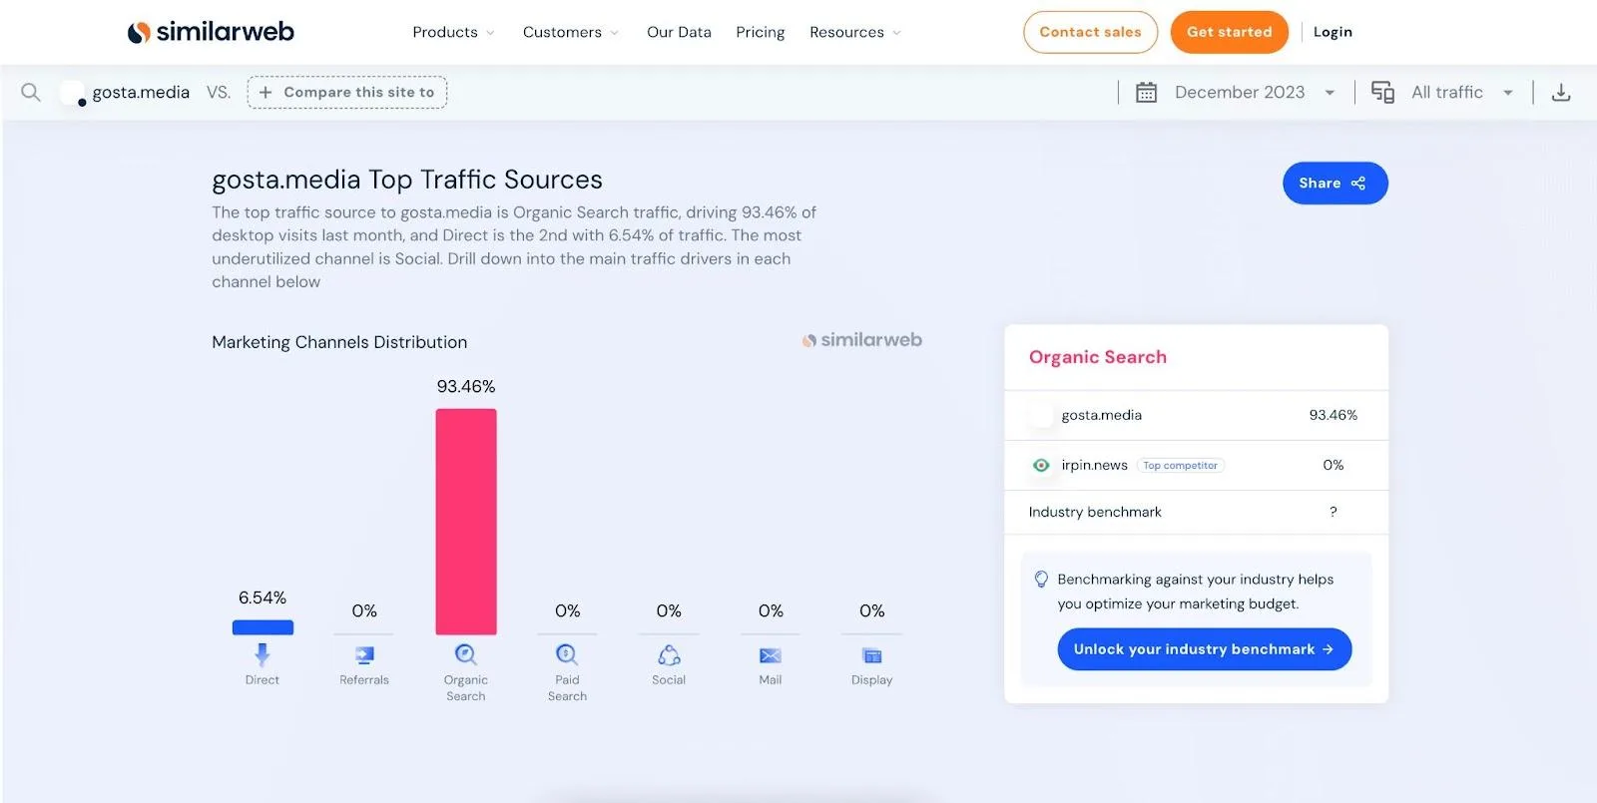Click the Display channel icon
The image size is (1597, 803).
click(872, 655)
